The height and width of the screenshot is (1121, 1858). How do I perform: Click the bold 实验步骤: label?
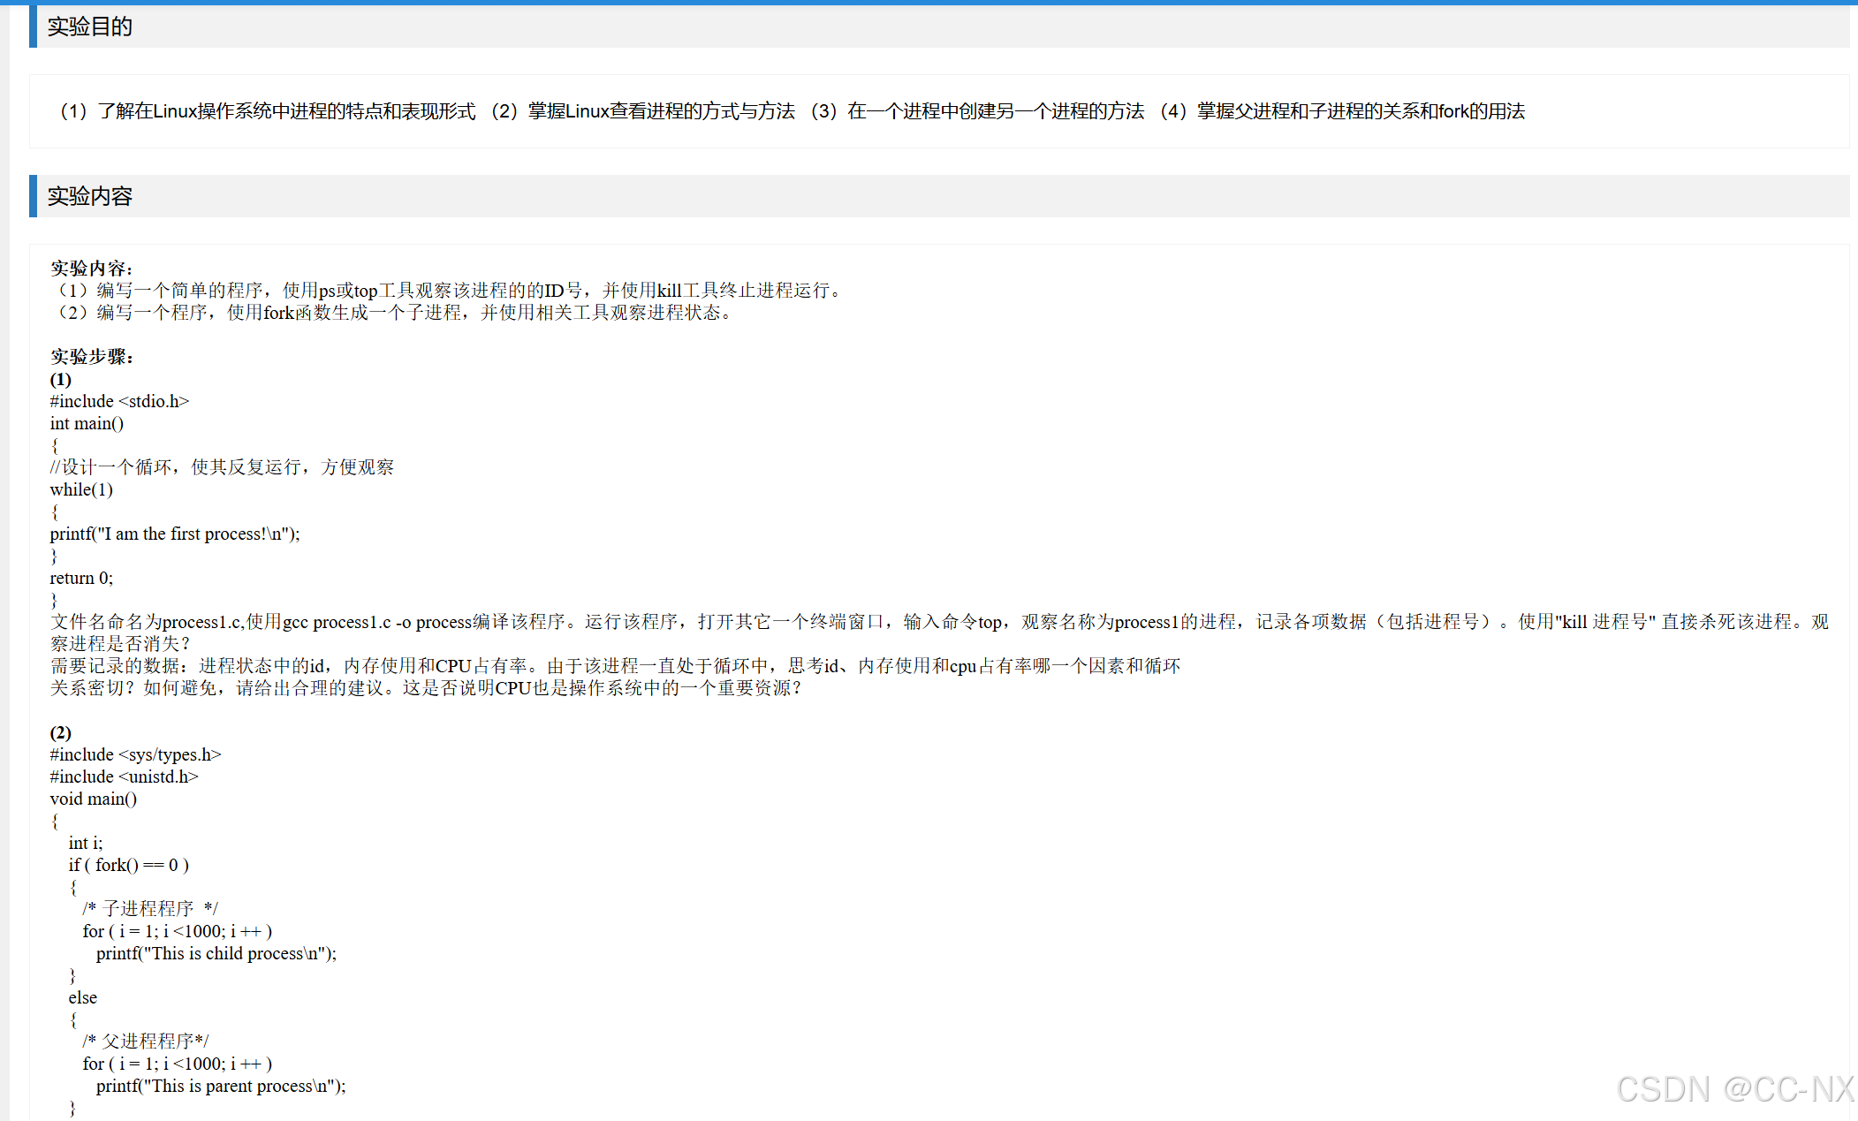pyautogui.click(x=91, y=357)
